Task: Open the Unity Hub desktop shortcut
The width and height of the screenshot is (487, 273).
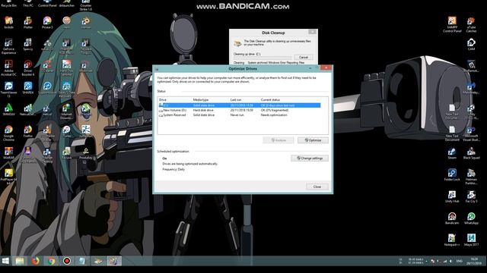Action: point(452,196)
